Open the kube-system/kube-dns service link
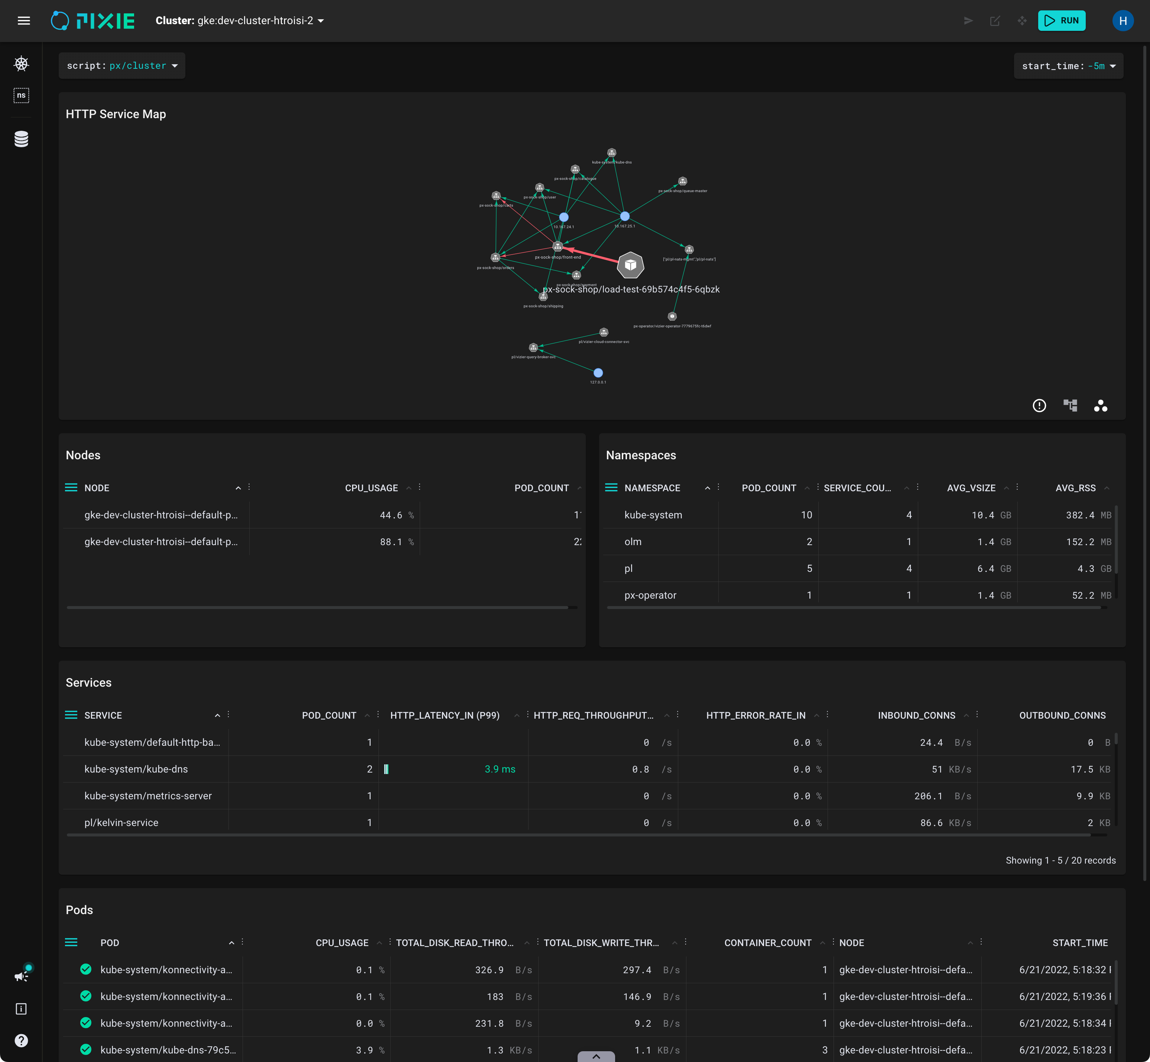Image resolution: width=1150 pixels, height=1062 pixels. pyautogui.click(x=136, y=769)
